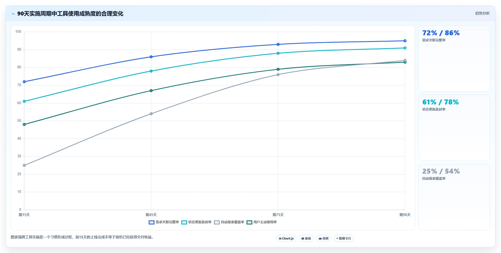
Task: Click the 第45天 x-axis label
Action: [x=151, y=215]
